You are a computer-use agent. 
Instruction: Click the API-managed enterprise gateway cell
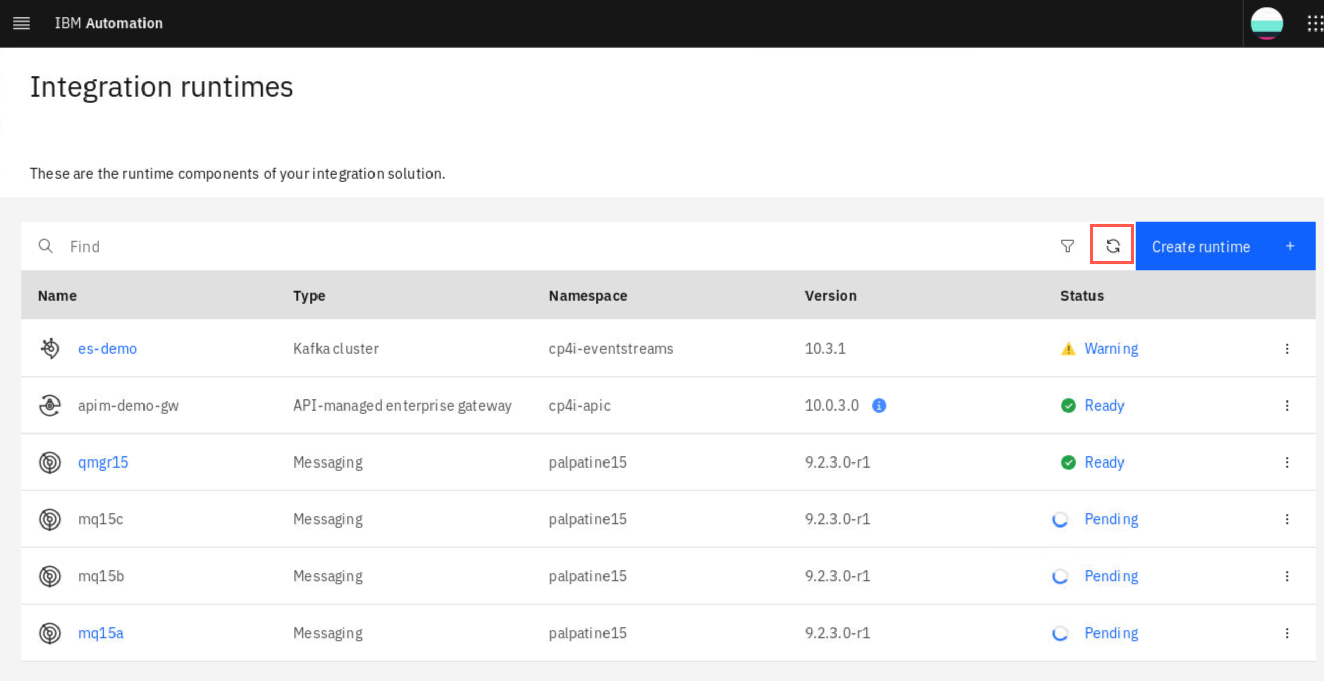click(402, 406)
